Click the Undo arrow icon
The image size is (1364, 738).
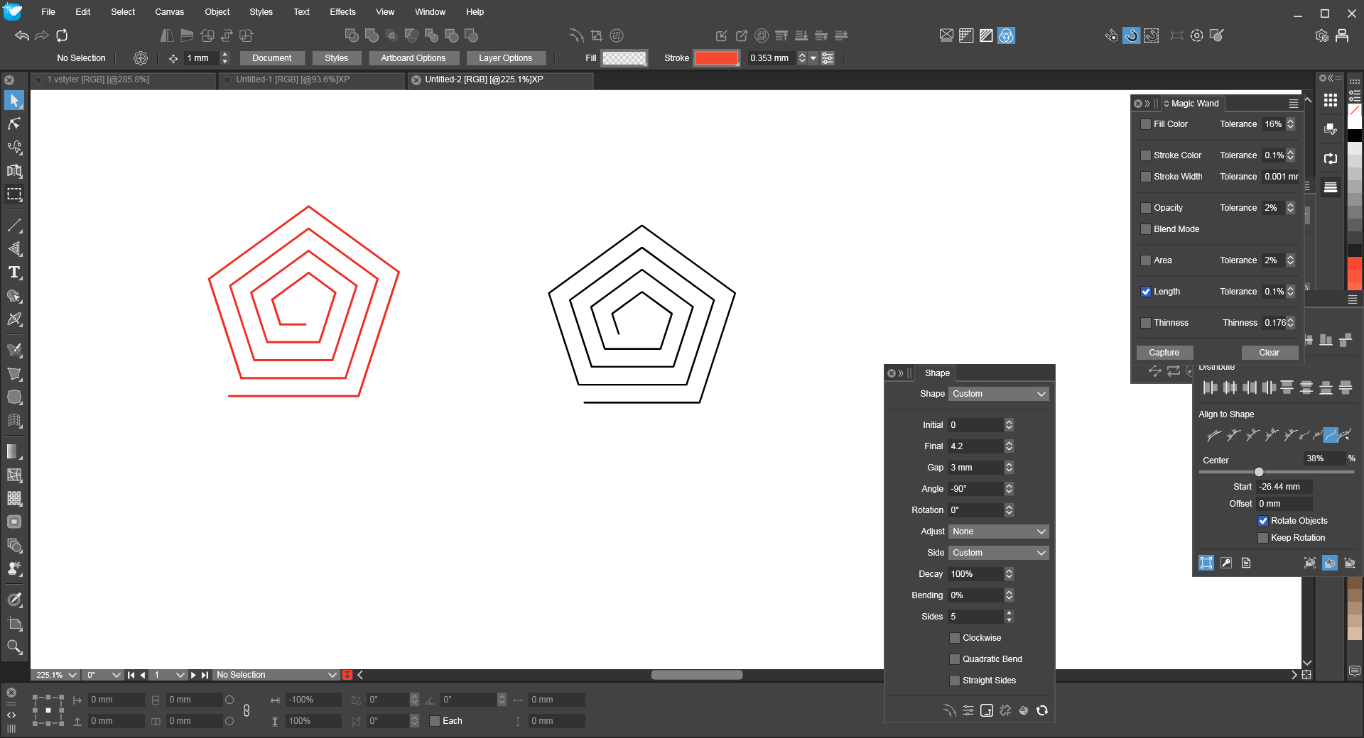[22, 35]
